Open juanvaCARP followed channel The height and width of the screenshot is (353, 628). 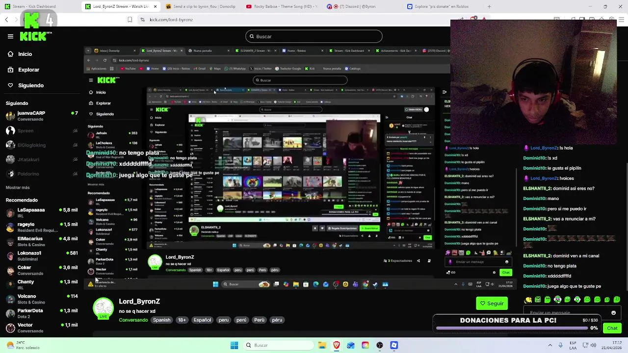coord(42,116)
